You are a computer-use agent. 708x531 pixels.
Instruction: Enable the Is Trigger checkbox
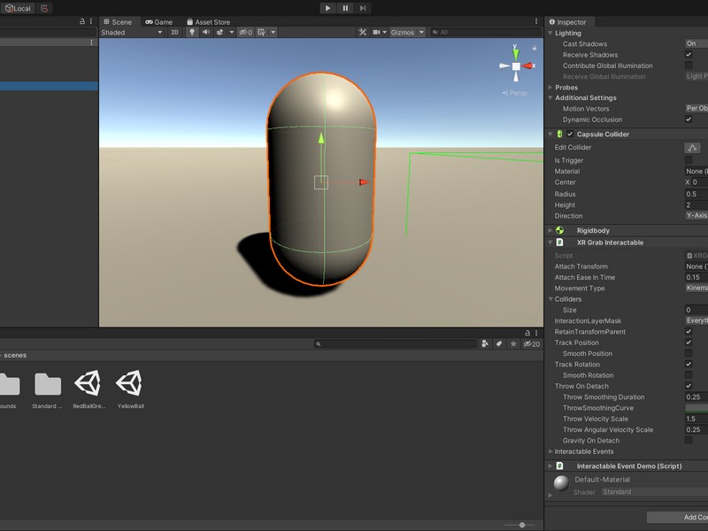pos(689,160)
